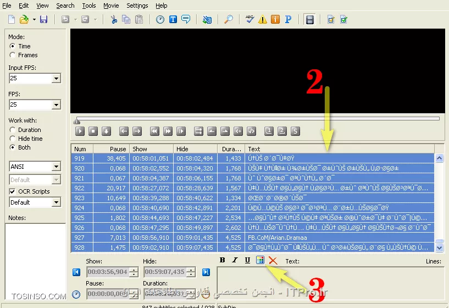This screenshot has height=308, width=449.
Task: Open the load-subtitle arrow dropdown
Action: coord(34,19)
